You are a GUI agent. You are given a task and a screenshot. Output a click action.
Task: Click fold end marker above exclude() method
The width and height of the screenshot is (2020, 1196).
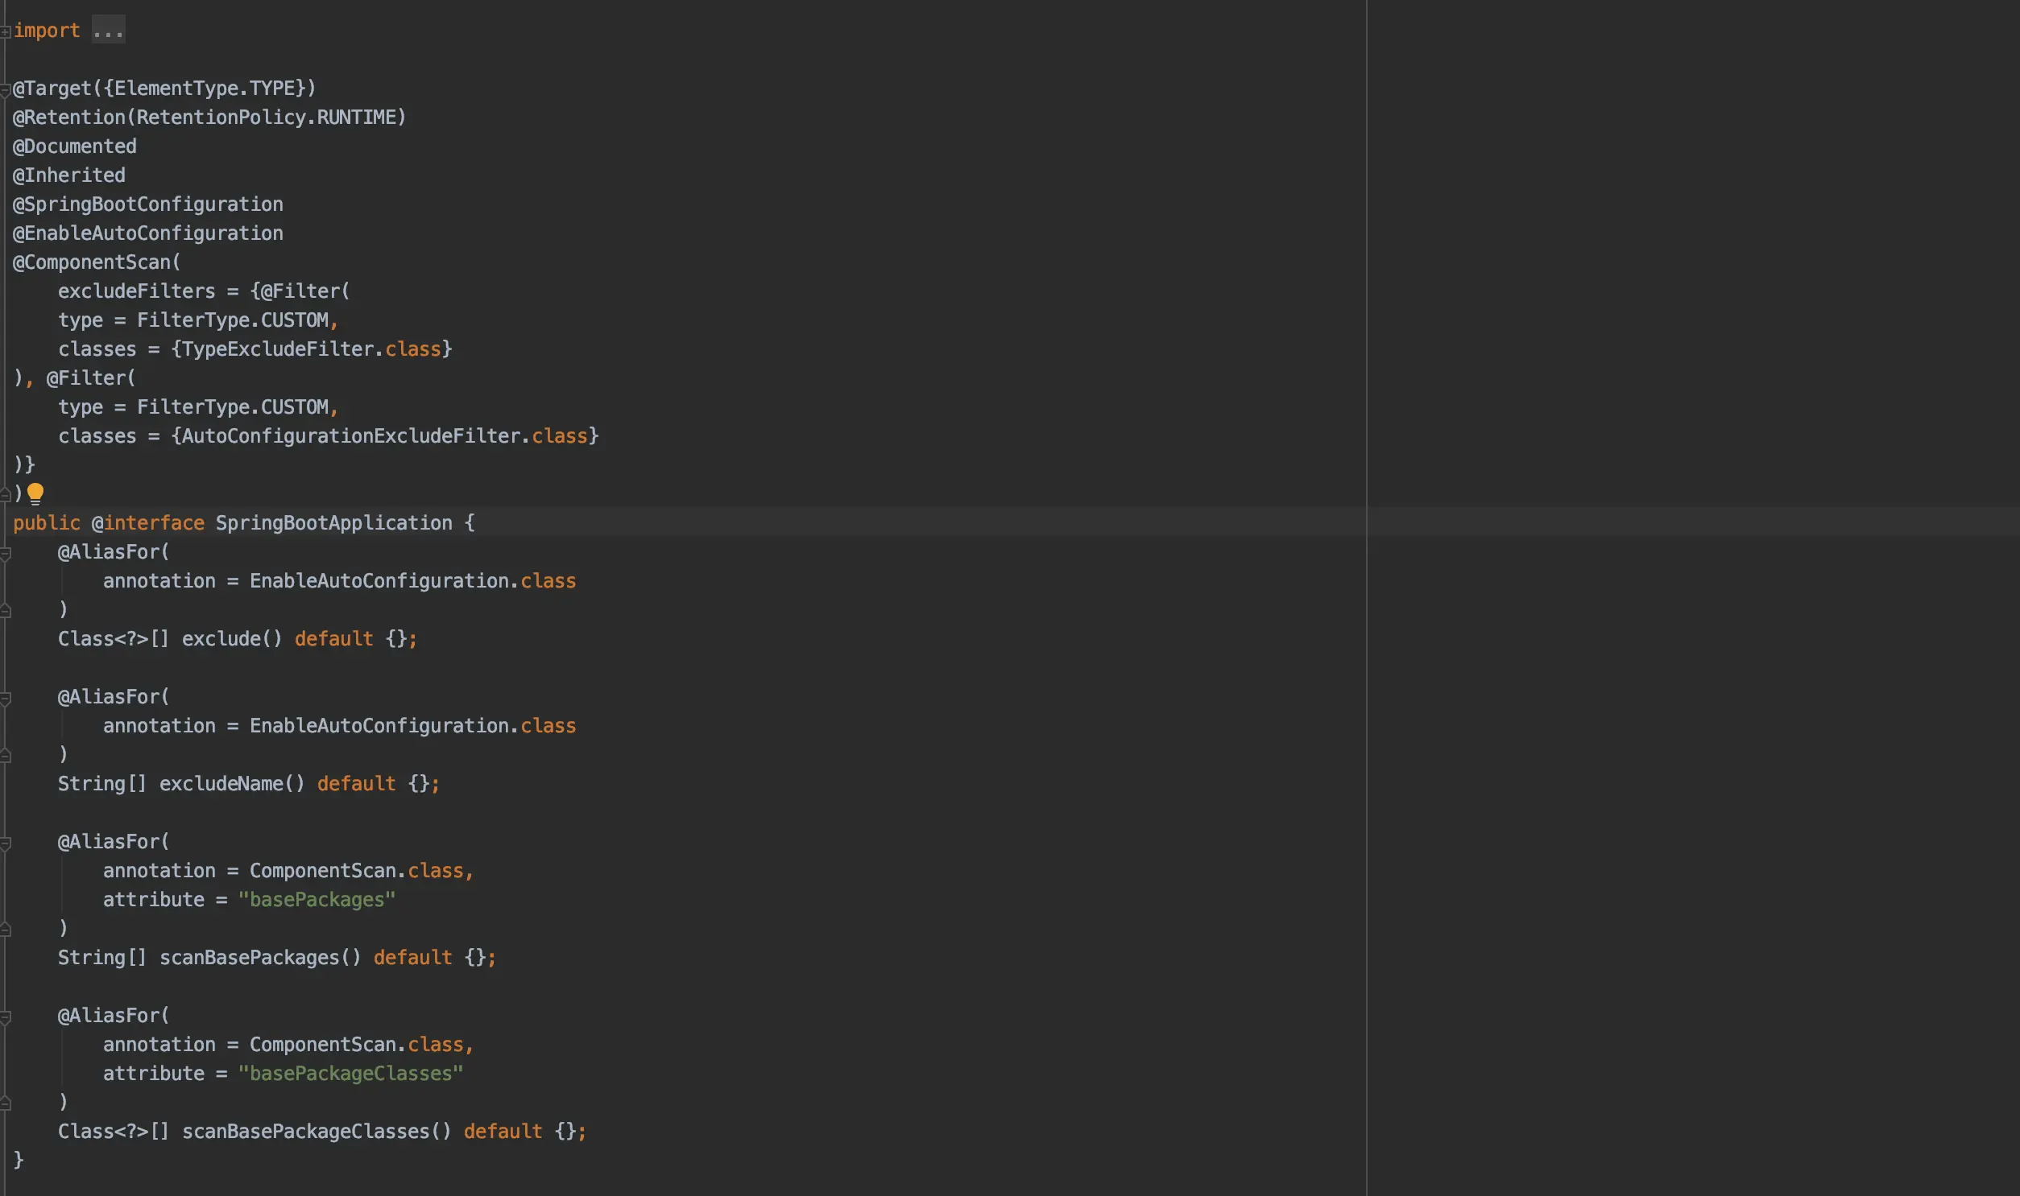pos(5,610)
